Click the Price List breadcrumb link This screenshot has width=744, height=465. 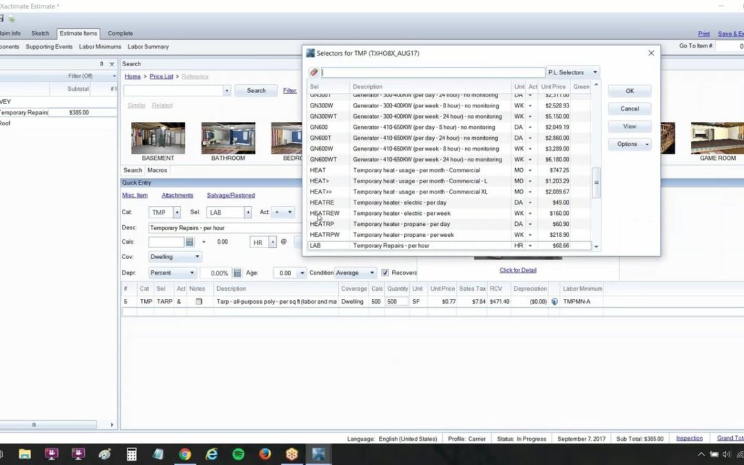pos(161,76)
